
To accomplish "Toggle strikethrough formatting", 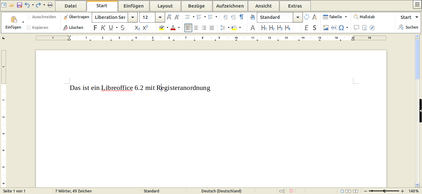I will (123, 28).
